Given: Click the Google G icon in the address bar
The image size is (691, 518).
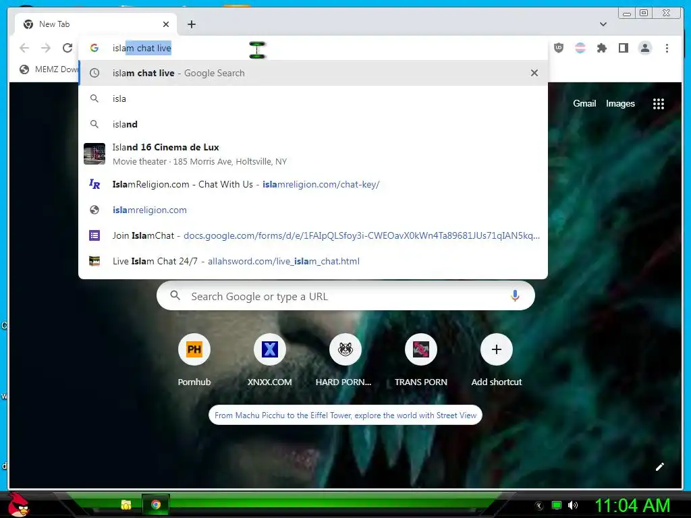Looking at the screenshot, I should point(94,48).
